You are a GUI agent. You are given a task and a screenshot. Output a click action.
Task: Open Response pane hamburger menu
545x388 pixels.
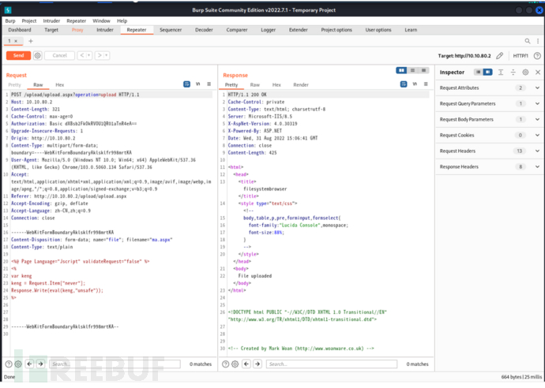[426, 84]
